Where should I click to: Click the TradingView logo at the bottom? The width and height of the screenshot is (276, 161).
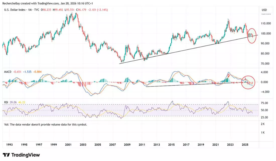click(x=21, y=155)
